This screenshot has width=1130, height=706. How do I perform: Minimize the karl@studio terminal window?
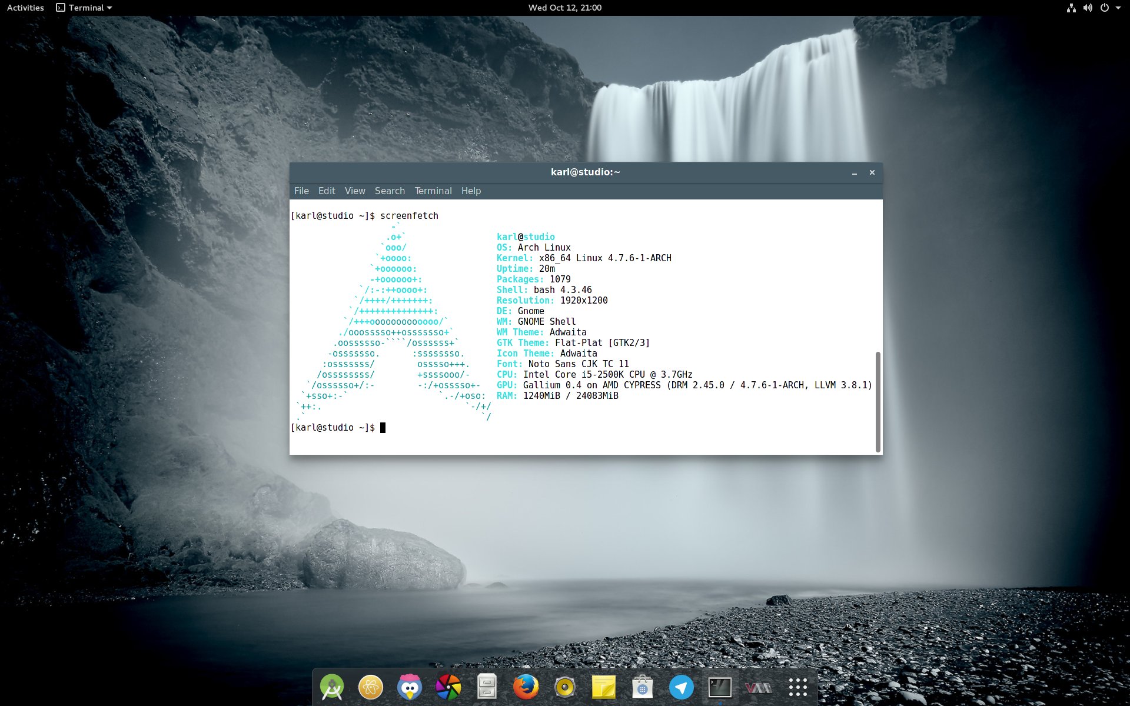click(x=855, y=172)
